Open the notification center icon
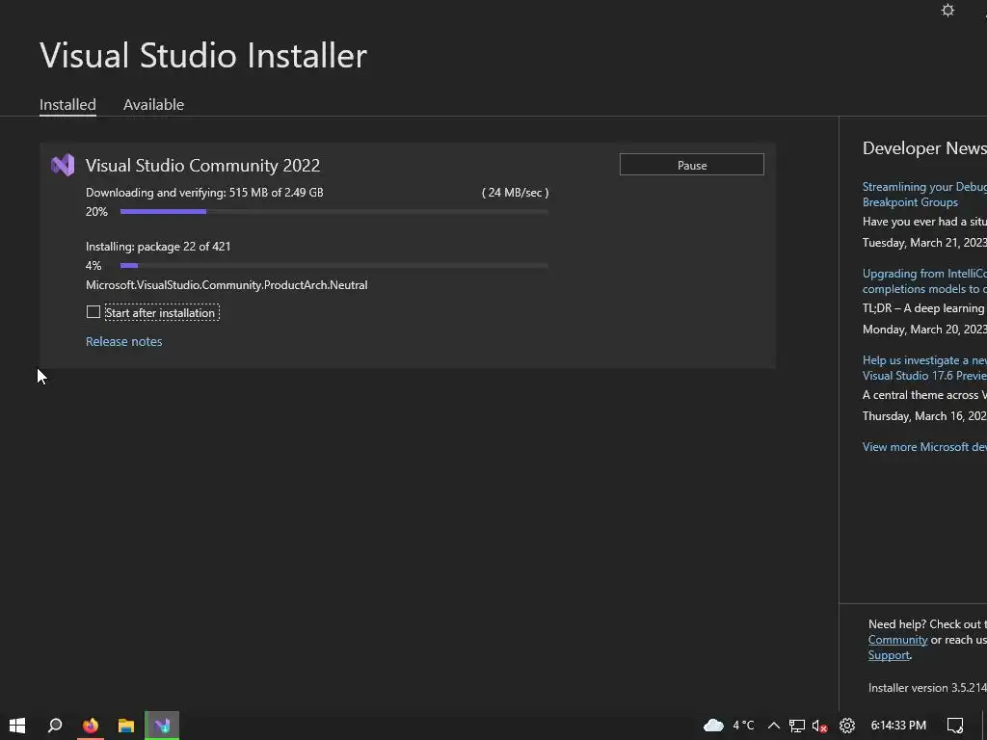The height and width of the screenshot is (740, 987). coord(955,726)
